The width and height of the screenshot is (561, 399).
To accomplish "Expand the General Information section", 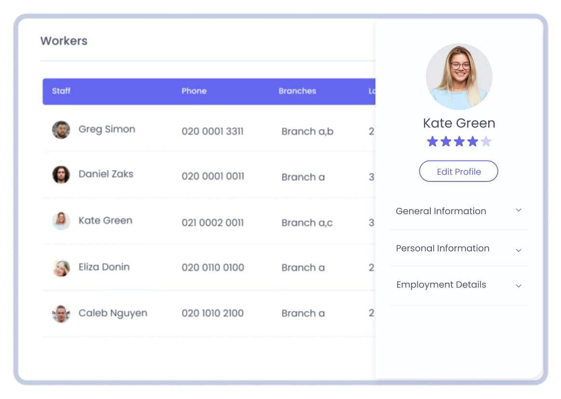I will click(458, 211).
